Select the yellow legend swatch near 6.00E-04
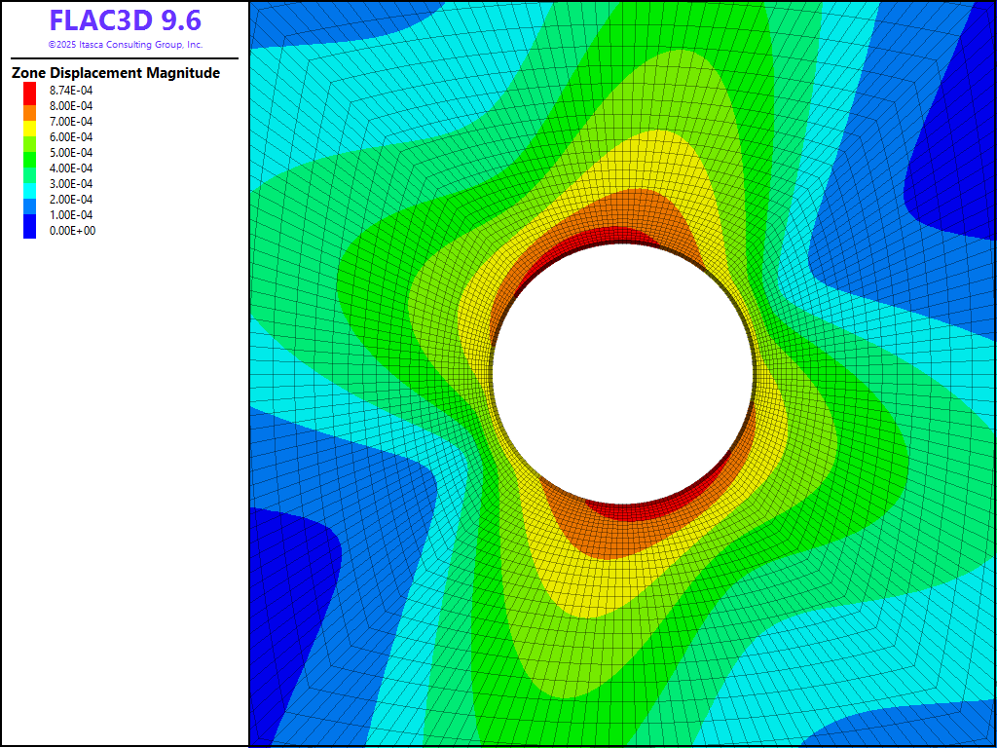The height and width of the screenshot is (748, 997). tap(30, 130)
